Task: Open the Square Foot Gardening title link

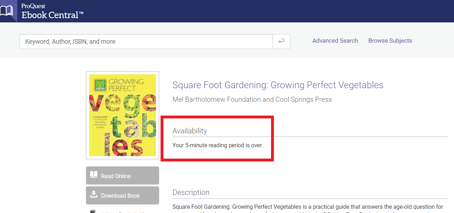Action: pyautogui.click(x=278, y=85)
